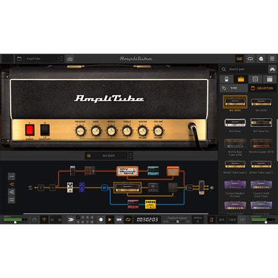Select the British Tube Lead 1 amp
Image resolution: width=278 pixels, height=278 pixels.
click(x=235, y=164)
